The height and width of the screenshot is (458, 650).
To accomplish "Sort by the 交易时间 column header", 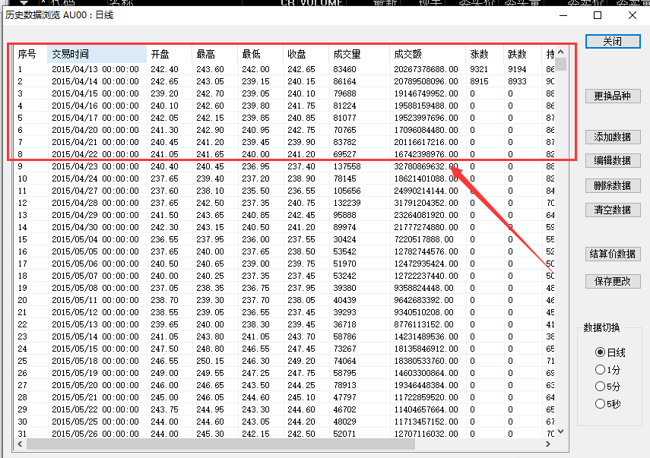I will coord(97,54).
